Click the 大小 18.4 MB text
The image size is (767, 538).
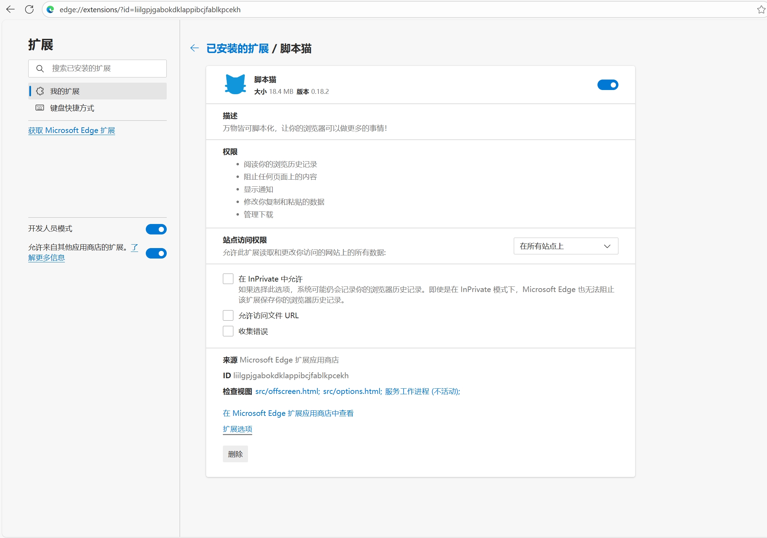tap(274, 92)
